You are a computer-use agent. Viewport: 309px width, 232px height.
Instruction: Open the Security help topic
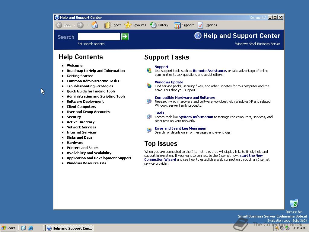click(x=74, y=117)
